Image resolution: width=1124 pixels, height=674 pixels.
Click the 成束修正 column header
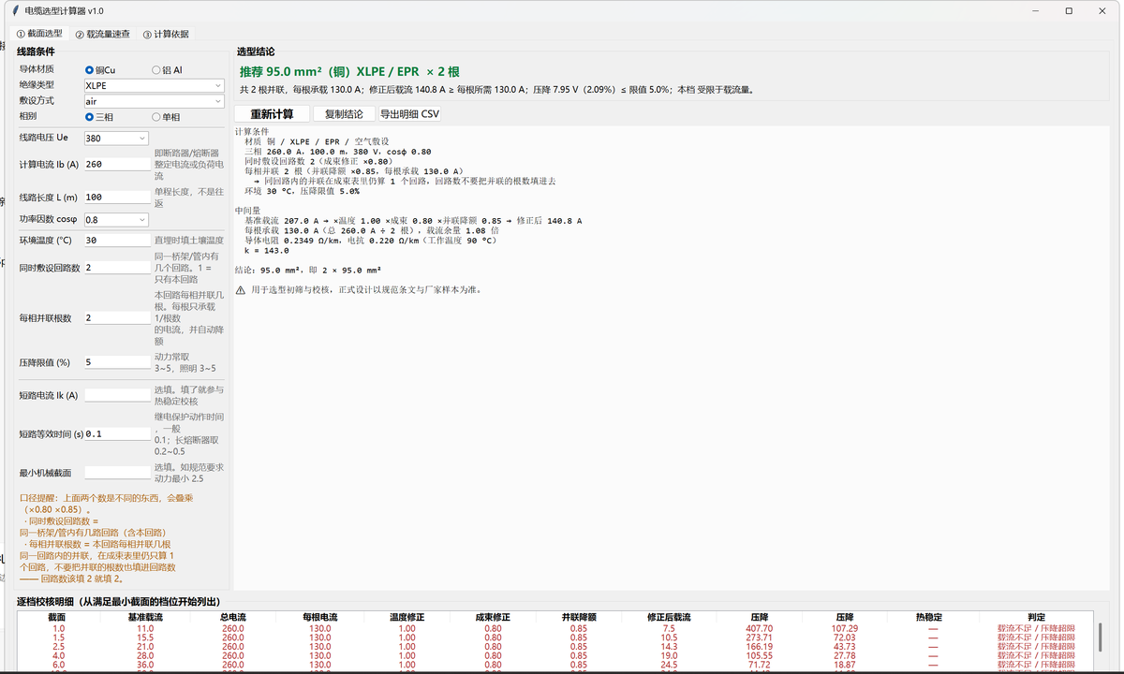click(x=494, y=617)
